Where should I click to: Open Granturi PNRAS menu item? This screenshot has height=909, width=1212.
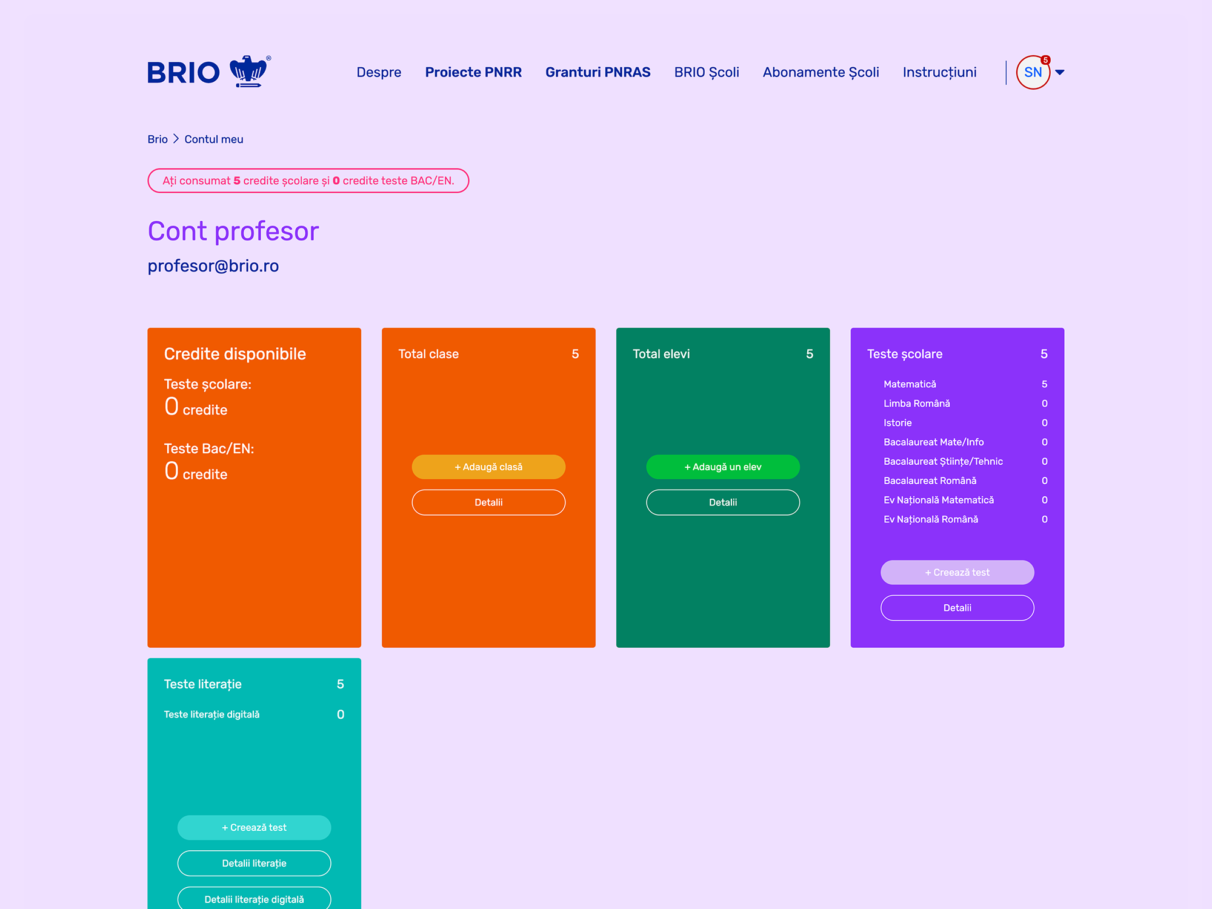pos(598,72)
